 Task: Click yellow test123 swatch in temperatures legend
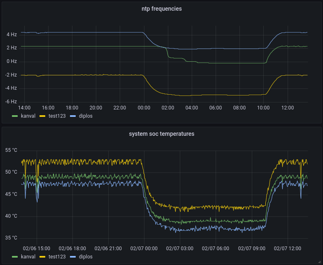pyautogui.click(x=42, y=257)
